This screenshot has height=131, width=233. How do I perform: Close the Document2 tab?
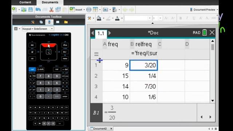[111, 128]
